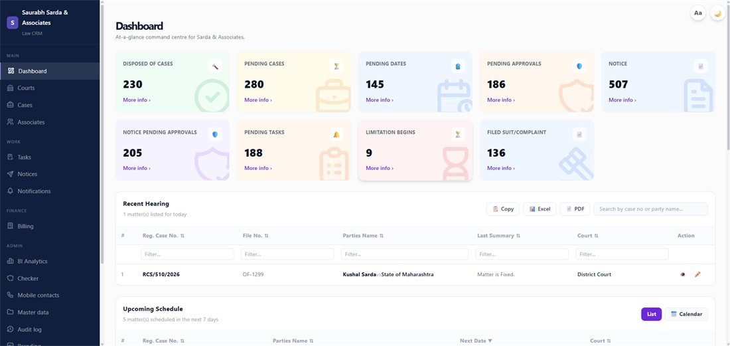This screenshot has width=730, height=346.
Task: Open case number RCS/510/2026
Action: coord(161,275)
